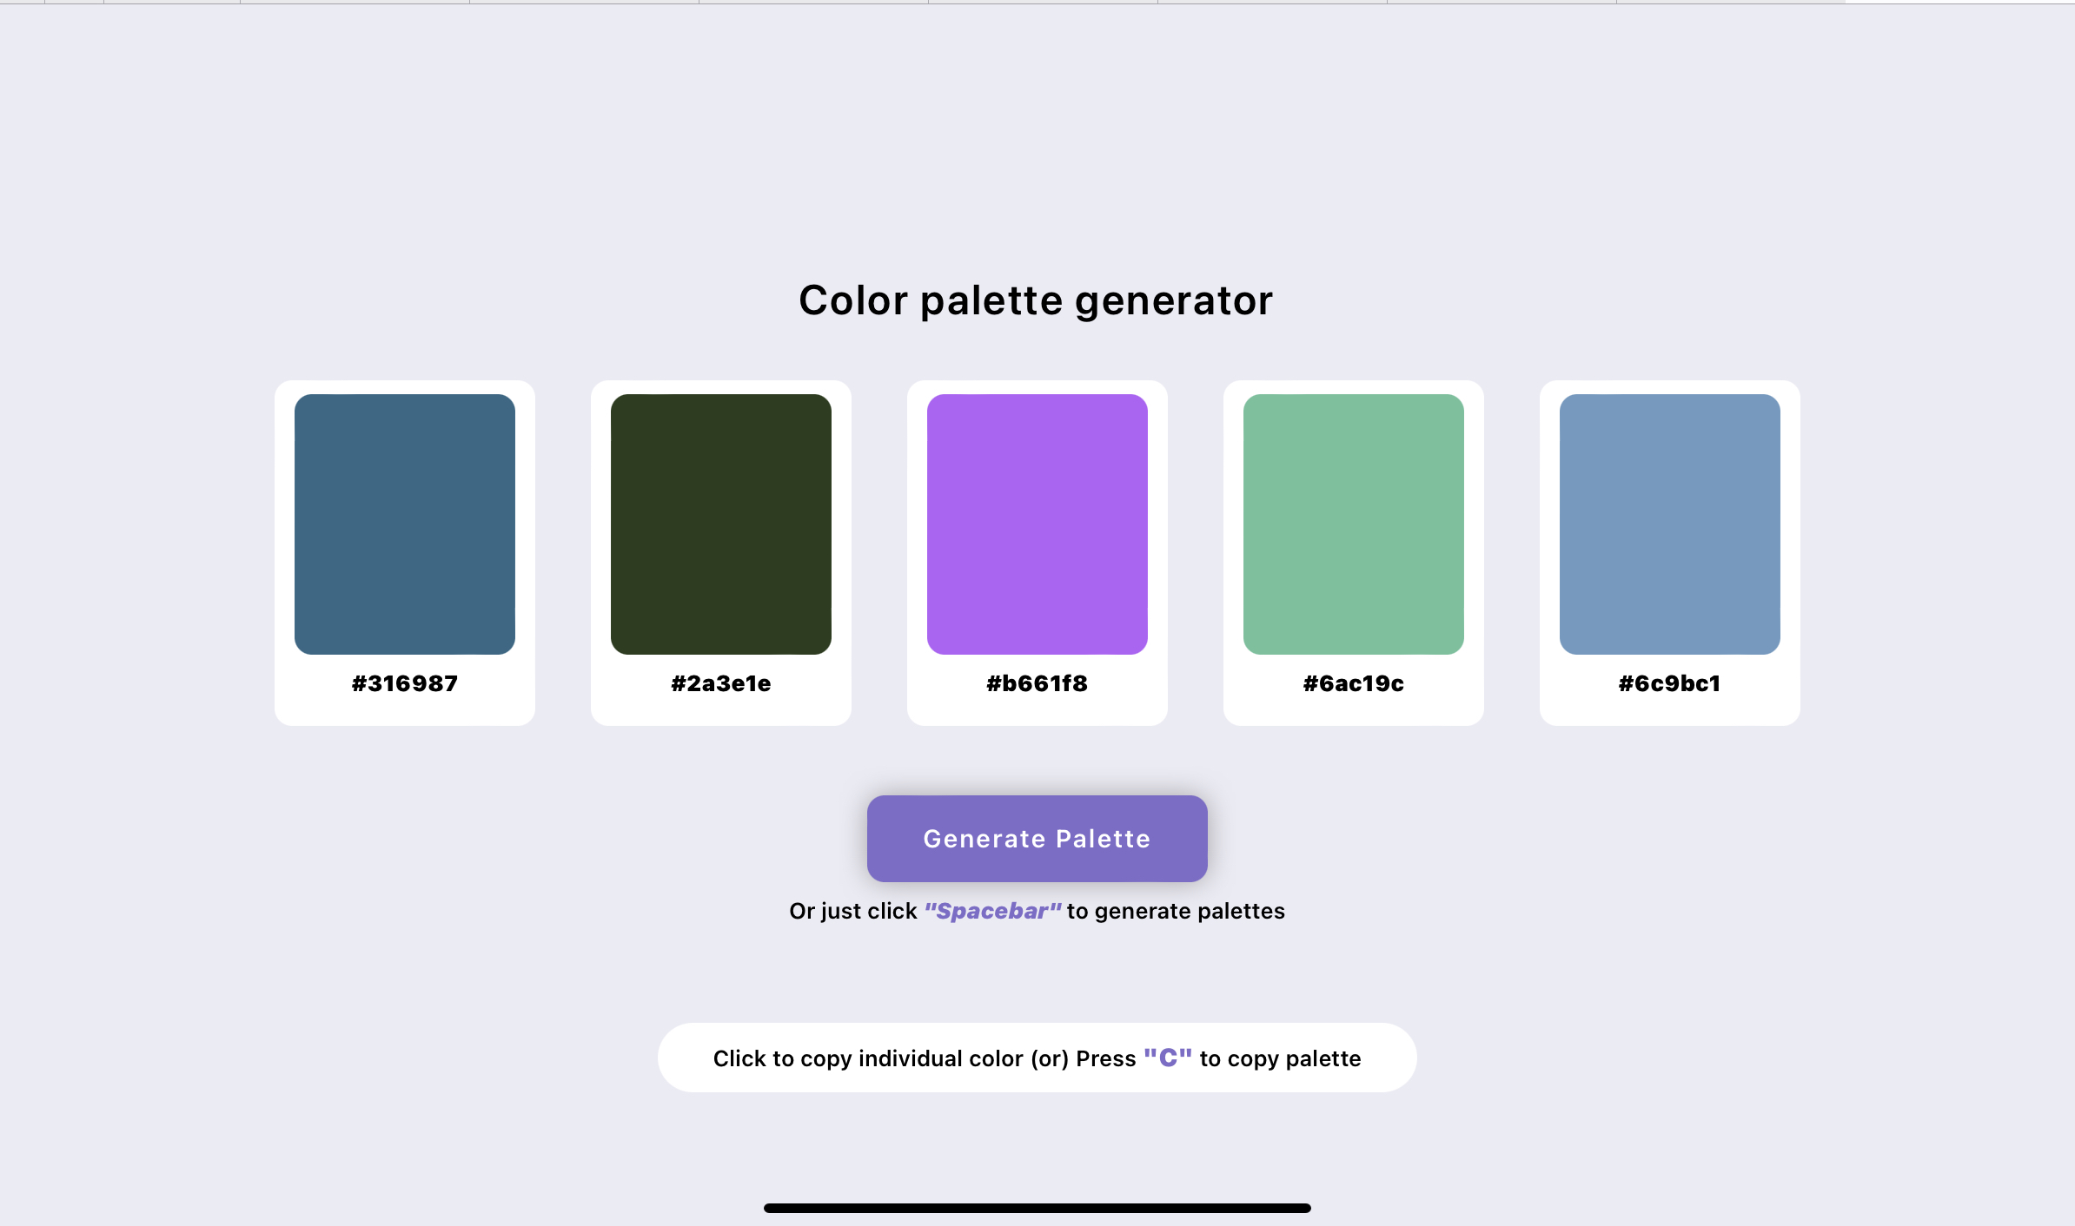Click the Color palette generator heading
Viewport: 2075px width, 1226px height.
tap(1036, 300)
